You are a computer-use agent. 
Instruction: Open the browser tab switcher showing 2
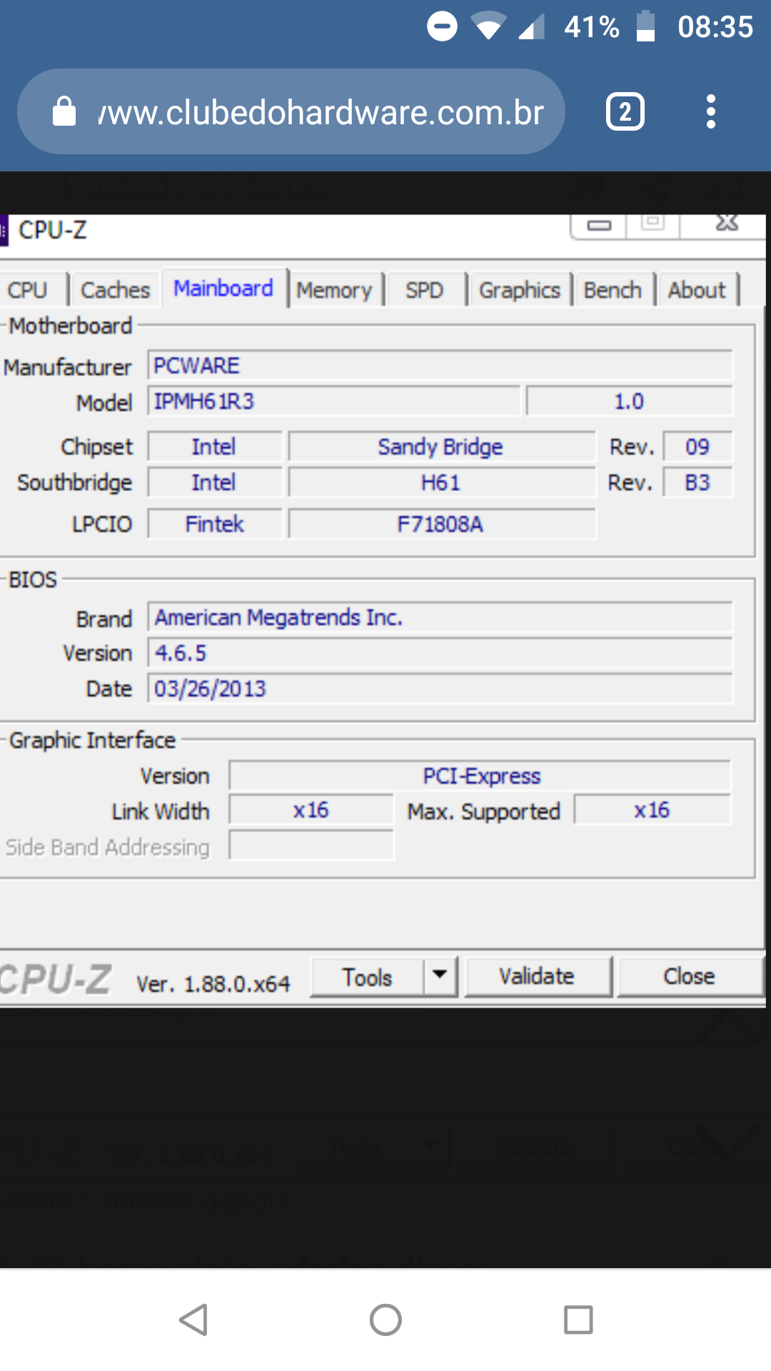coord(625,111)
